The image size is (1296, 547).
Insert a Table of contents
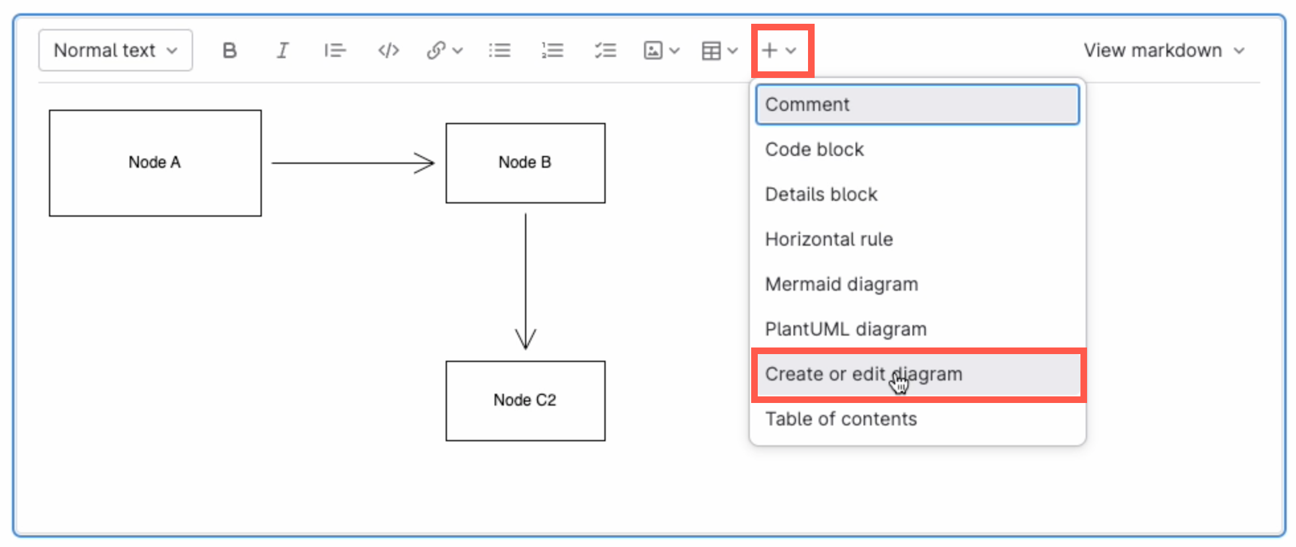coord(840,419)
